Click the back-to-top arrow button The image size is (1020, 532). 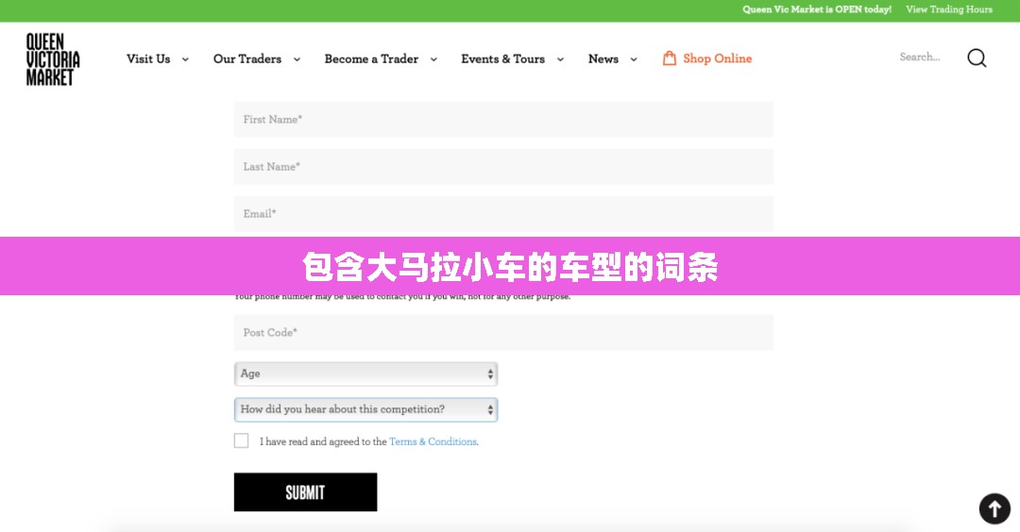(x=994, y=508)
